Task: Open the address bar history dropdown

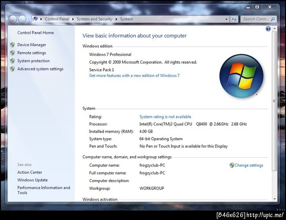Action: point(226,19)
